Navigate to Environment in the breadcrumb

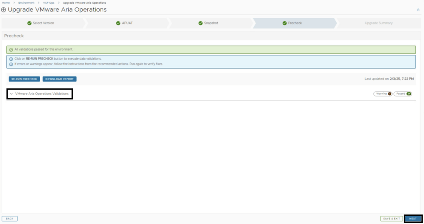pos(26,3)
